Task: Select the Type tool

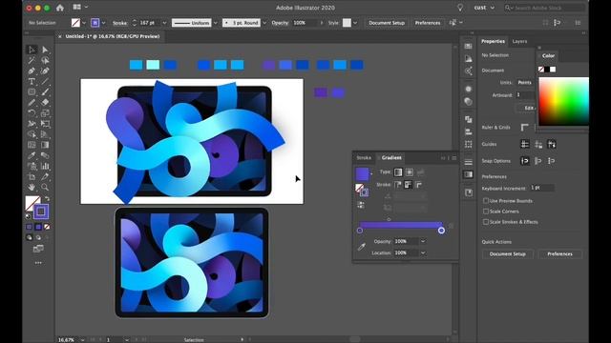Action: point(32,81)
